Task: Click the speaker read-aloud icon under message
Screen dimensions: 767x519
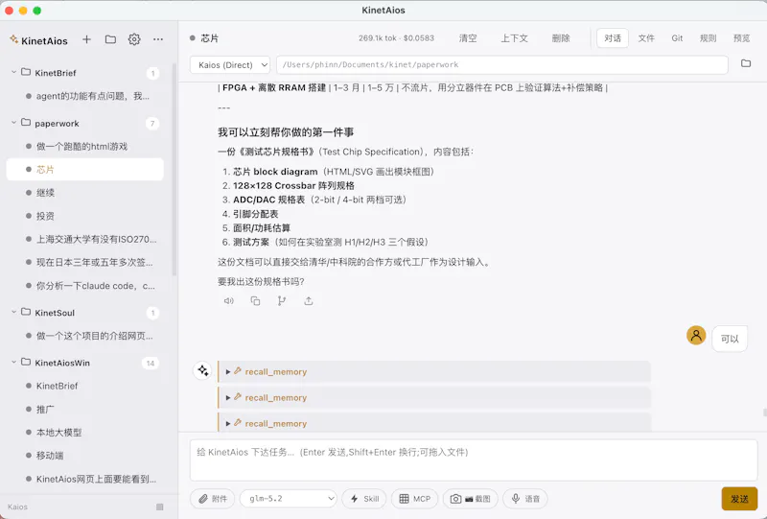Action: coord(229,300)
